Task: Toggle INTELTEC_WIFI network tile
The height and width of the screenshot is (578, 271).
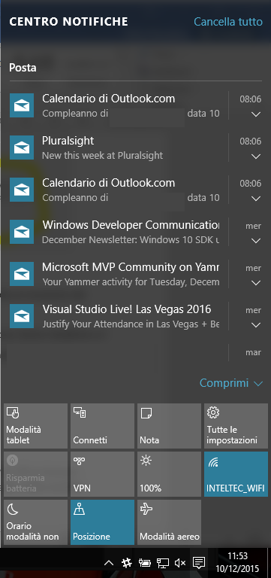Action: [x=236, y=474]
